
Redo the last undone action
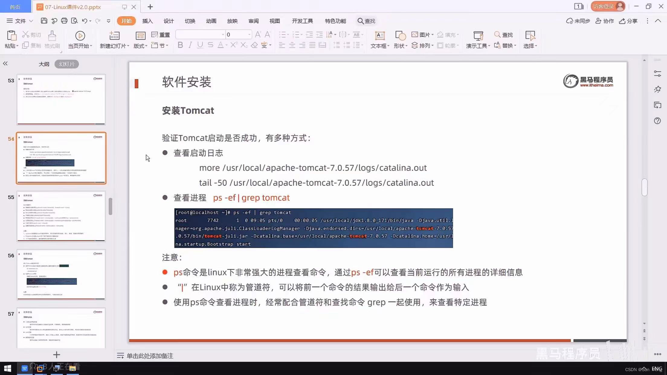click(x=98, y=21)
